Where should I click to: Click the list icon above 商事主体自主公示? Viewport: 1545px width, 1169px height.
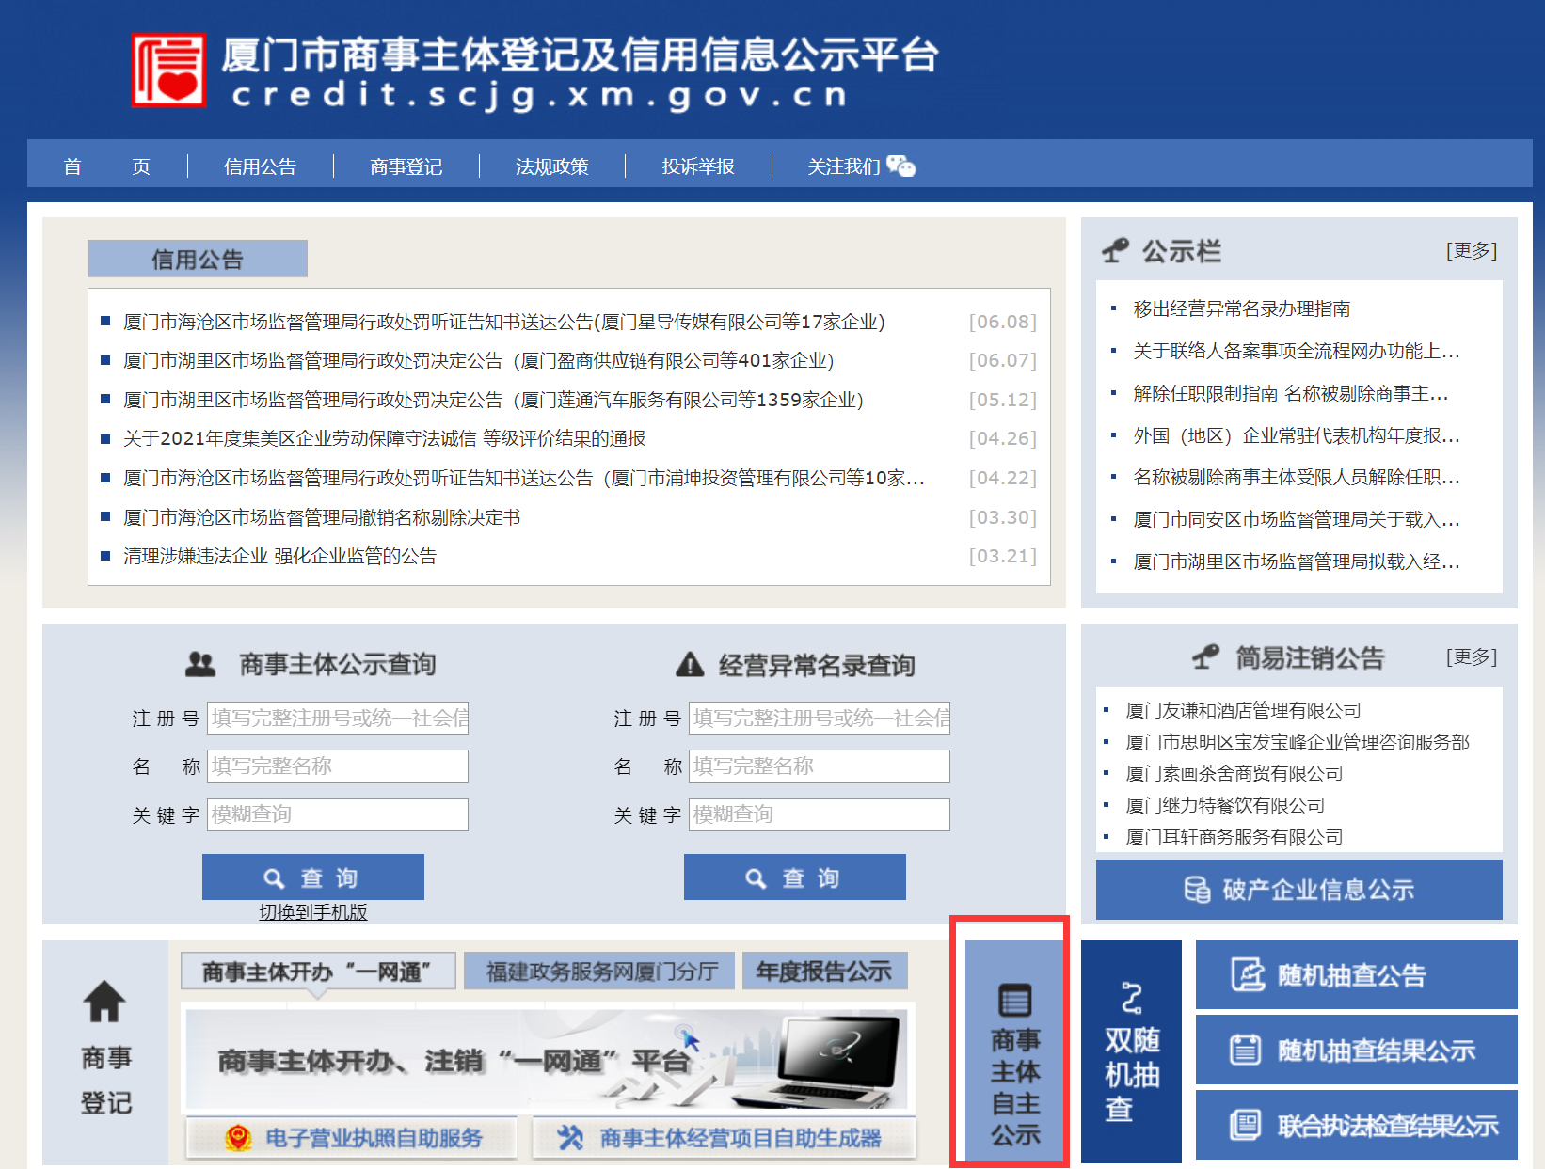click(x=1014, y=1000)
